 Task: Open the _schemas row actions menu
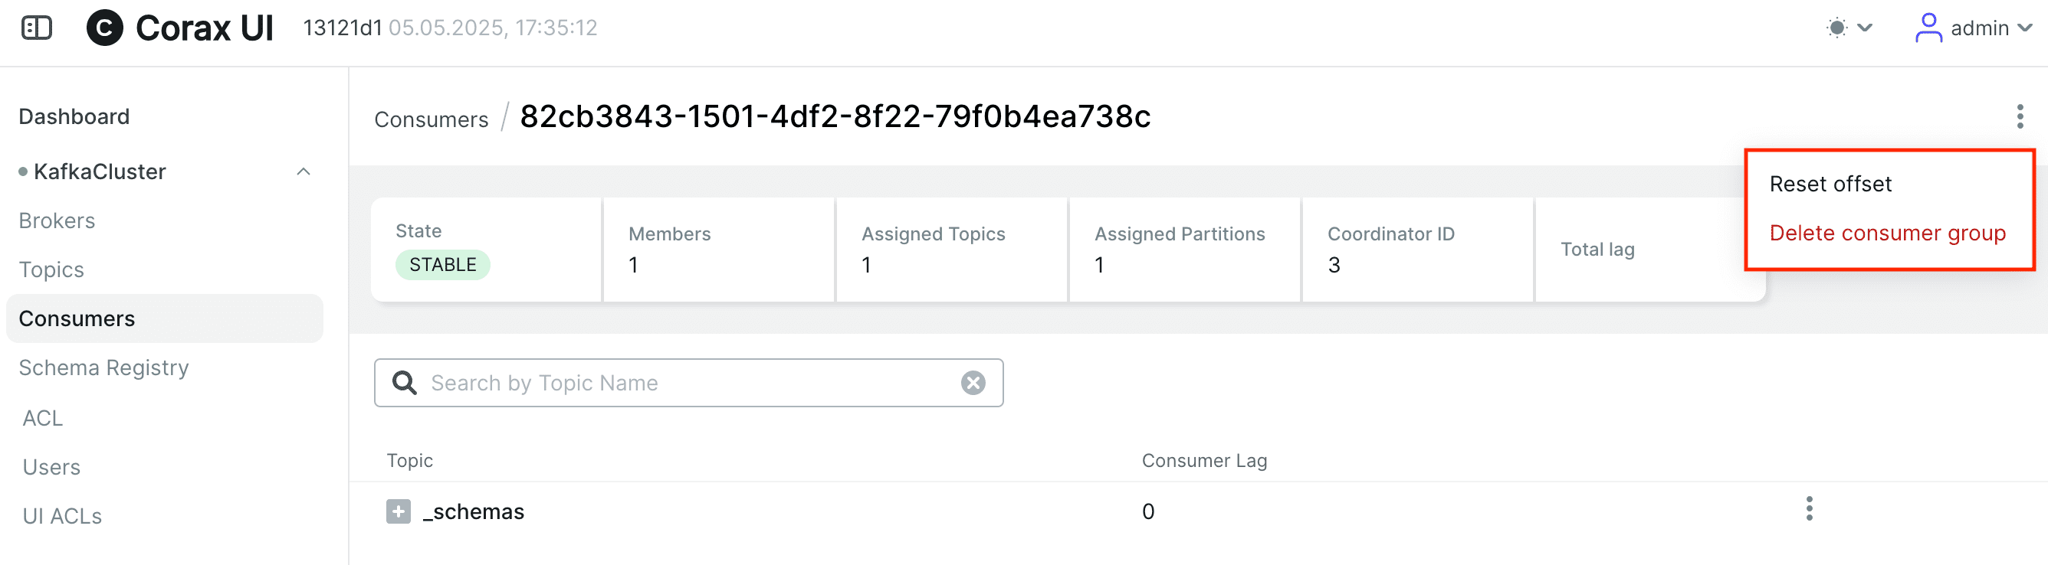pos(1809,508)
